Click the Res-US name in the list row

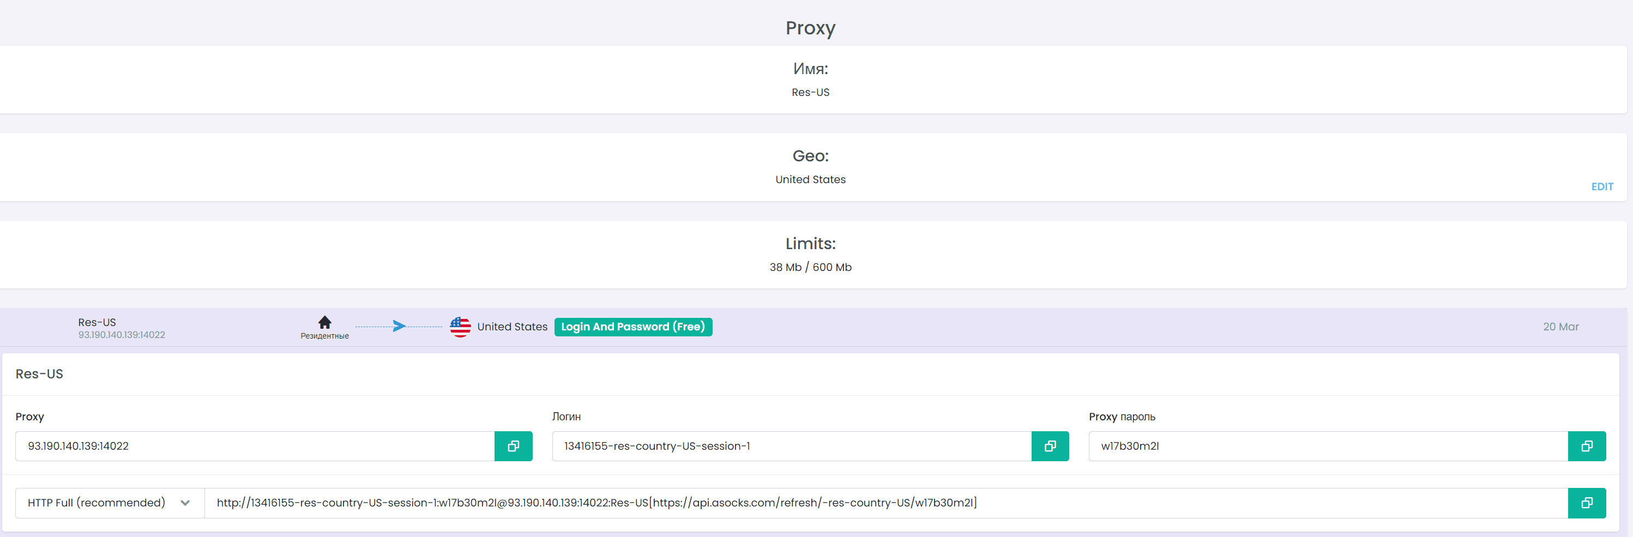point(97,322)
